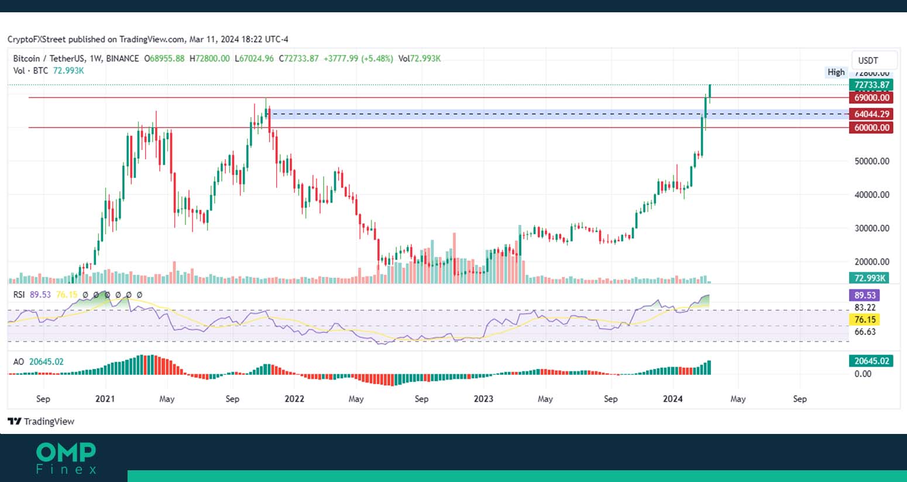This screenshot has width=907, height=482.
Task: Click the purple 89.53 RSI axis label
Action: pyautogui.click(x=865, y=295)
